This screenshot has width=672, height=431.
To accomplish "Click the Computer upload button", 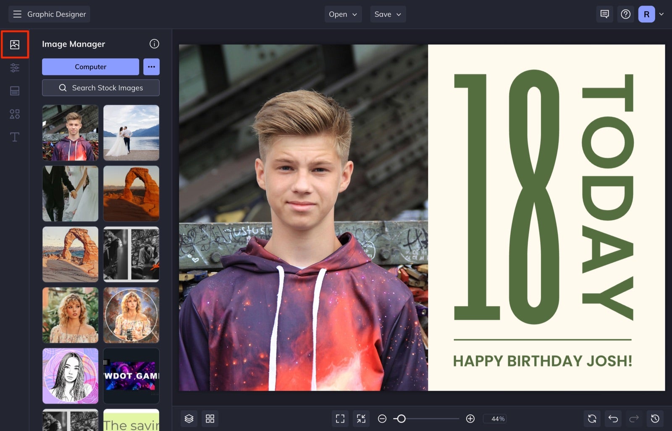I will click(90, 67).
